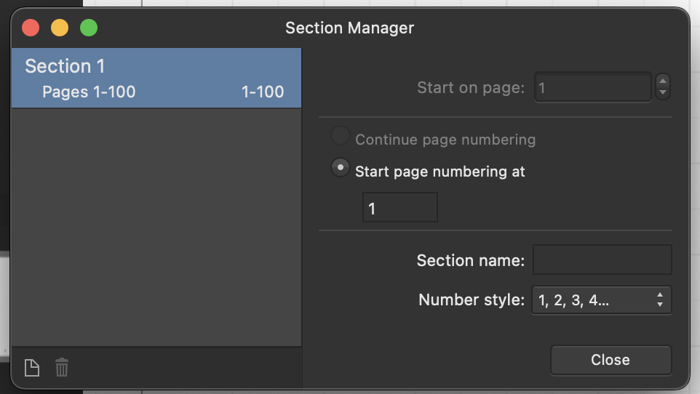Focus the page numbering start value field

[400, 207]
